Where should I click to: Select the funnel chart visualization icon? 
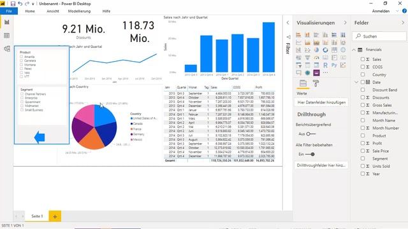307,58
